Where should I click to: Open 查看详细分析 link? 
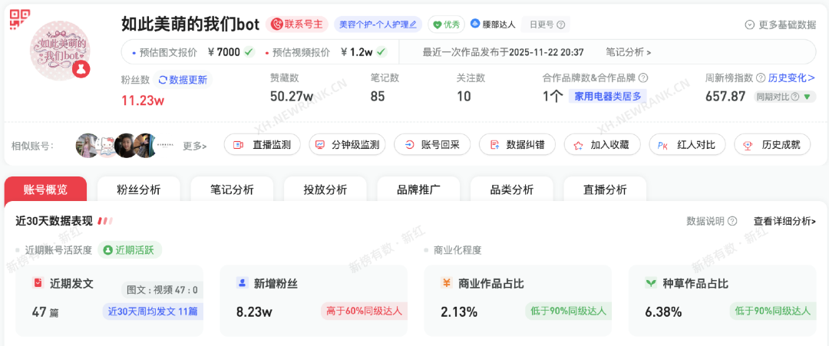pos(784,222)
